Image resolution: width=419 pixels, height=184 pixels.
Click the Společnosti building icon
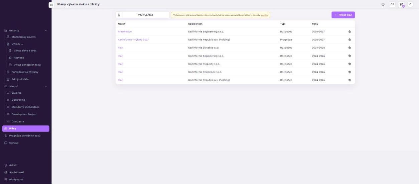(6, 172)
